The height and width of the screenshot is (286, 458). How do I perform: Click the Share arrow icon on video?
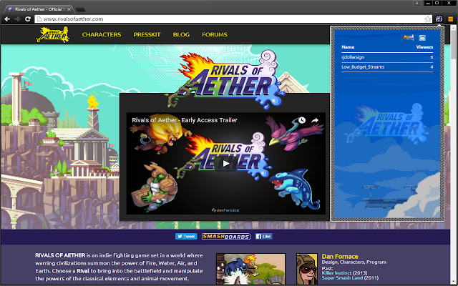(x=315, y=120)
